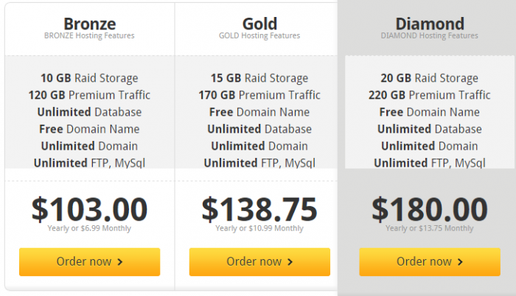
Task: Click the $138.75 Gold price
Action: click(259, 209)
